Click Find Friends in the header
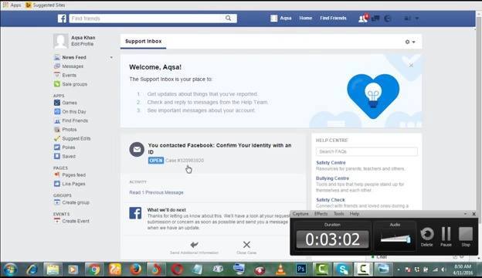This screenshot has width=482, height=278. pyautogui.click(x=333, y=18)
